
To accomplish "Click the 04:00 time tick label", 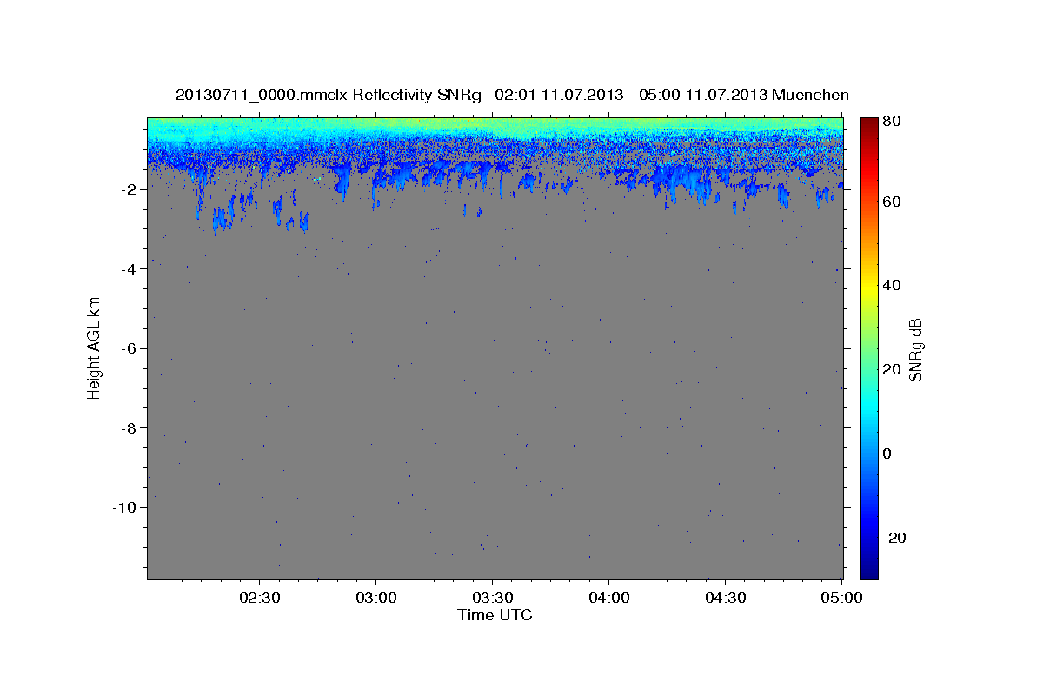I will click(x=608, y=598).
